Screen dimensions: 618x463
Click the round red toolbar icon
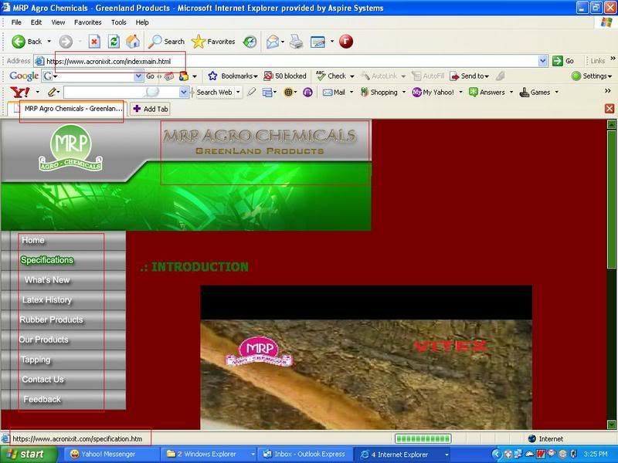pos(345,42)
